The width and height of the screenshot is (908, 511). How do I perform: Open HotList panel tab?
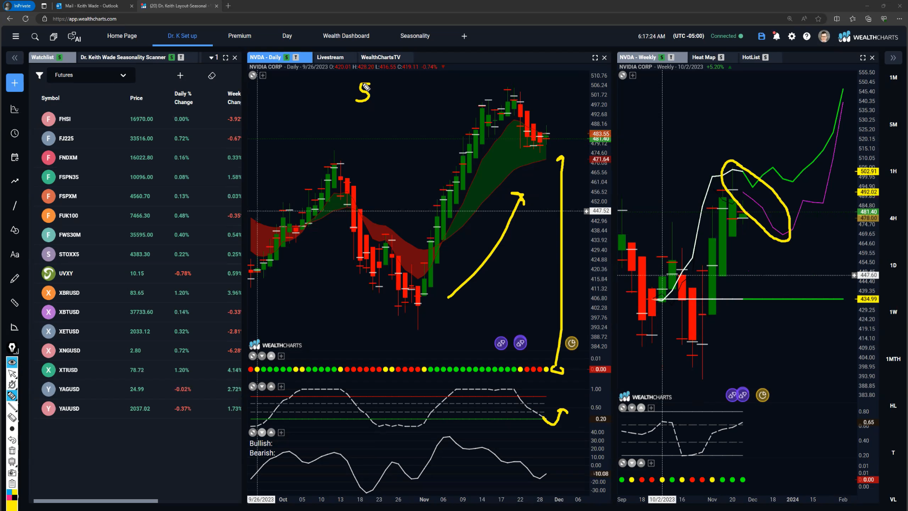[x=751, y=57]
